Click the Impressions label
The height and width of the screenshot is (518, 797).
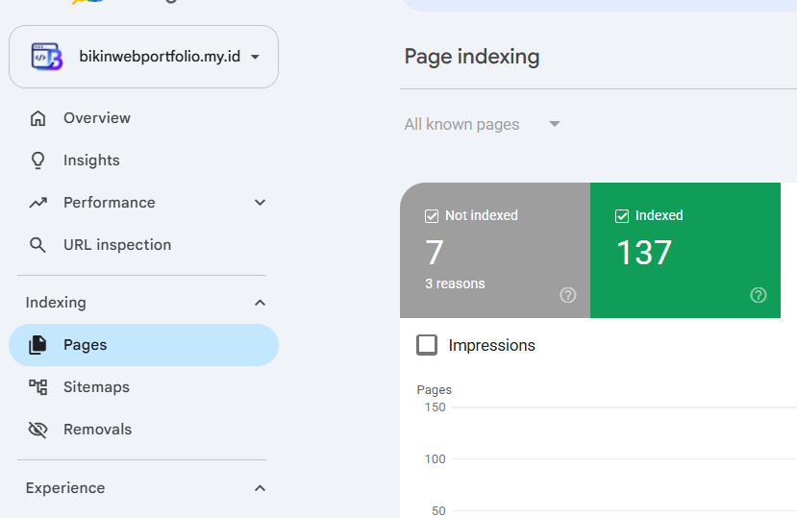click(x=491, y=345)
